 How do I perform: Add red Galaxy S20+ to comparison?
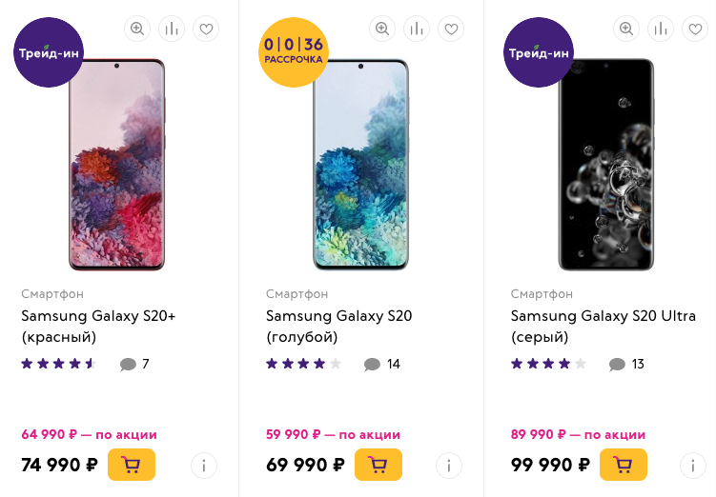click(172, 29)
